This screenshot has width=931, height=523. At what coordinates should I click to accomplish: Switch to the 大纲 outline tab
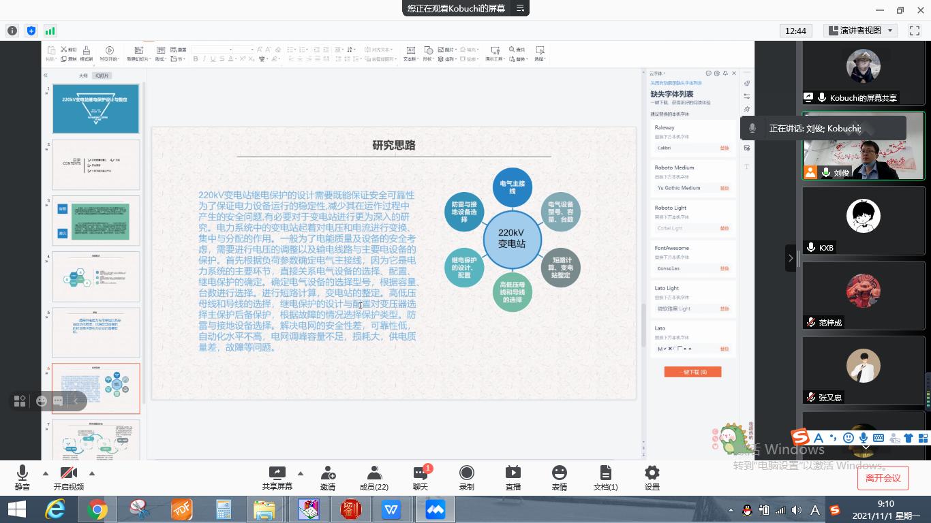[x=83, y=76]
